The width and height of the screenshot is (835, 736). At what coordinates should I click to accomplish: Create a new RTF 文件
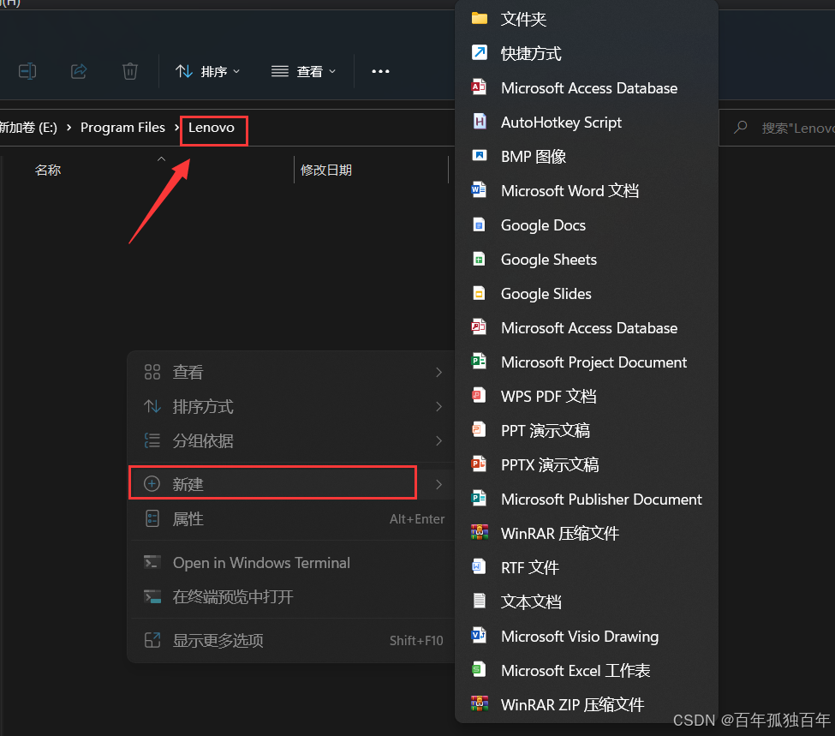point(587,567)
